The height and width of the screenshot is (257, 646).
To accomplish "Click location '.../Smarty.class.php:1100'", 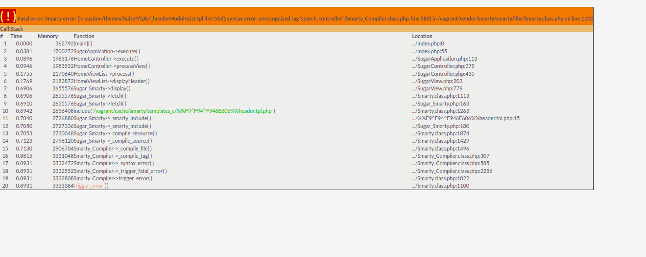I will pyautogui.click(x=441, y=186).
